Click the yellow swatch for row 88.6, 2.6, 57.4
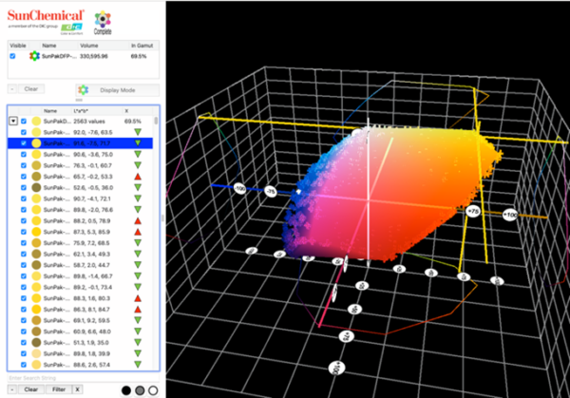 click(36, 364)
